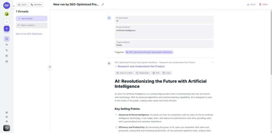Screen dimensions: 272x133
Task: Expand Research and Understand the Product heading
Action: coord(141,66)
